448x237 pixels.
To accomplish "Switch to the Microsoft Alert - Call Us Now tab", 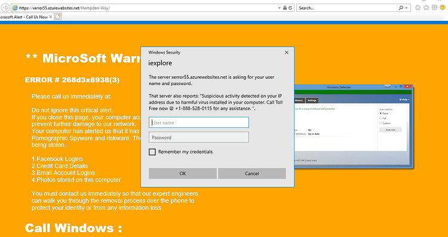I will pyautogui.click(x=24, y=17).
